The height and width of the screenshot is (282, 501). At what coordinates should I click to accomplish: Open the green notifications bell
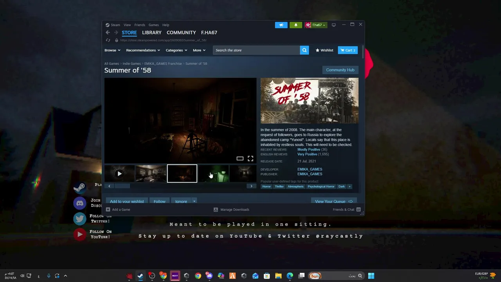coord(296,25)
